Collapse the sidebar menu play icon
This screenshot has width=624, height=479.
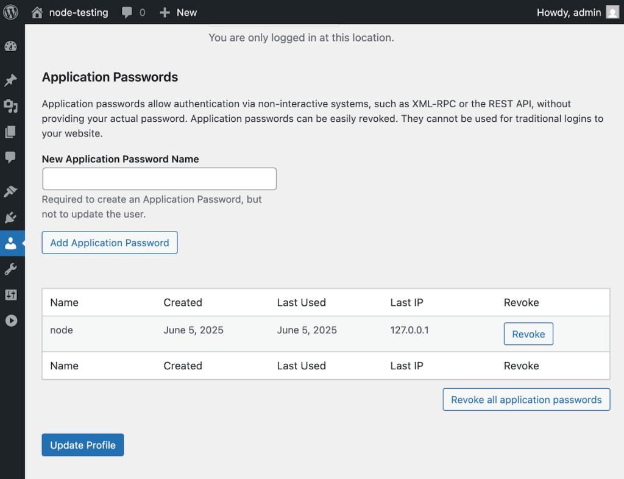pyautogui.click(x=12, y=321)
